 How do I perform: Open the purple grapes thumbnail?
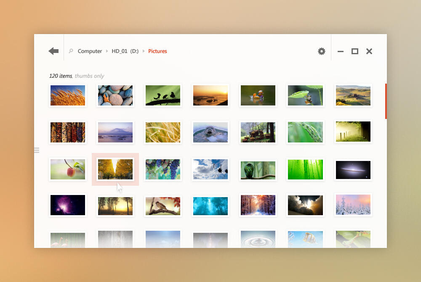coord(163,169)
